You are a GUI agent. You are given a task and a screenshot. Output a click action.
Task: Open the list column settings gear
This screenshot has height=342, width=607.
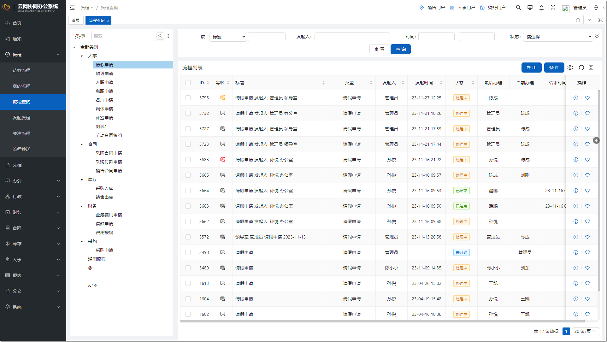tap(570, 68)
